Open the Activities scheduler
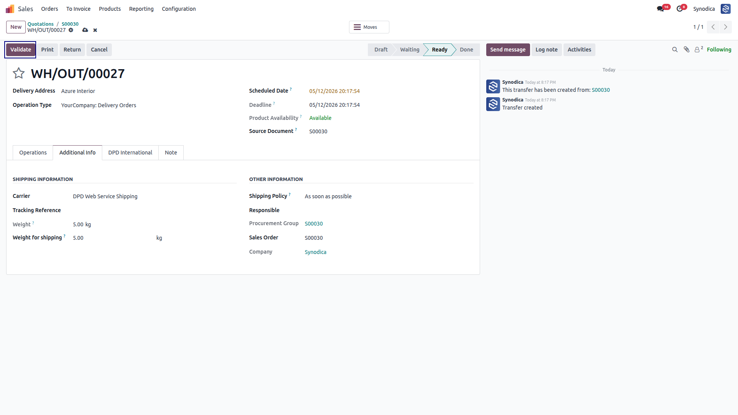 (579, 50)
